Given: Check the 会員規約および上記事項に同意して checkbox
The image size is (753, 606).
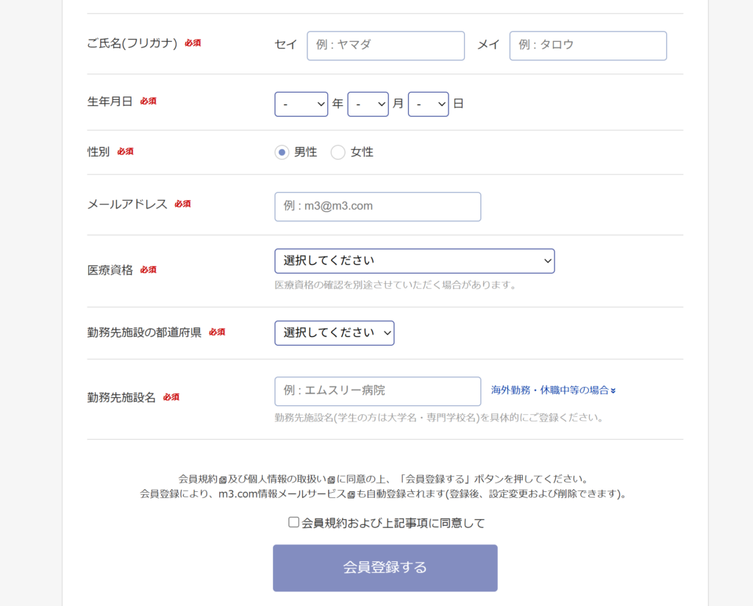Looking at the screenshot, I should 294,523.
